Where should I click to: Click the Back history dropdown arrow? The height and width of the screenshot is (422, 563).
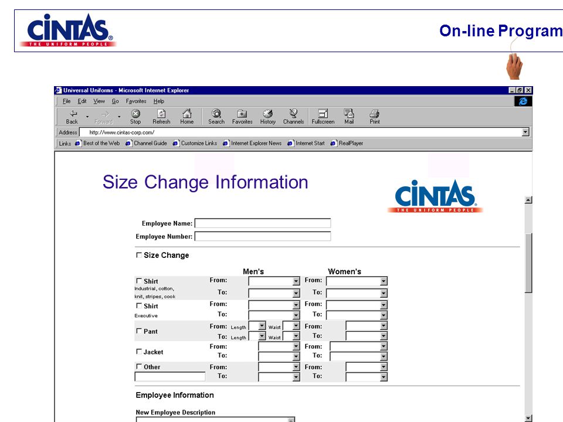pyautogui.click(x=87, y=117)
